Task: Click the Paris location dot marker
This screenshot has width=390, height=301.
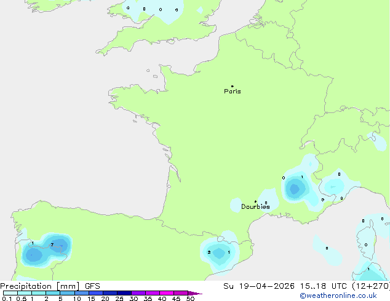Action: click(233, 86)
